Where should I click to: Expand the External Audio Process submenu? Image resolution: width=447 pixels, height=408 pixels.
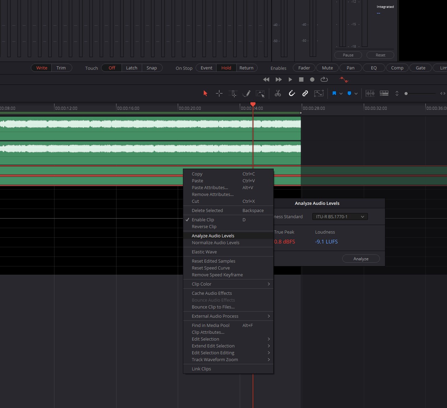point(228,316)
